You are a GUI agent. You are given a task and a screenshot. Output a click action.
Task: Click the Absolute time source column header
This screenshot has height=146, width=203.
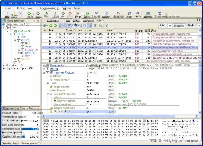(79, 30)
